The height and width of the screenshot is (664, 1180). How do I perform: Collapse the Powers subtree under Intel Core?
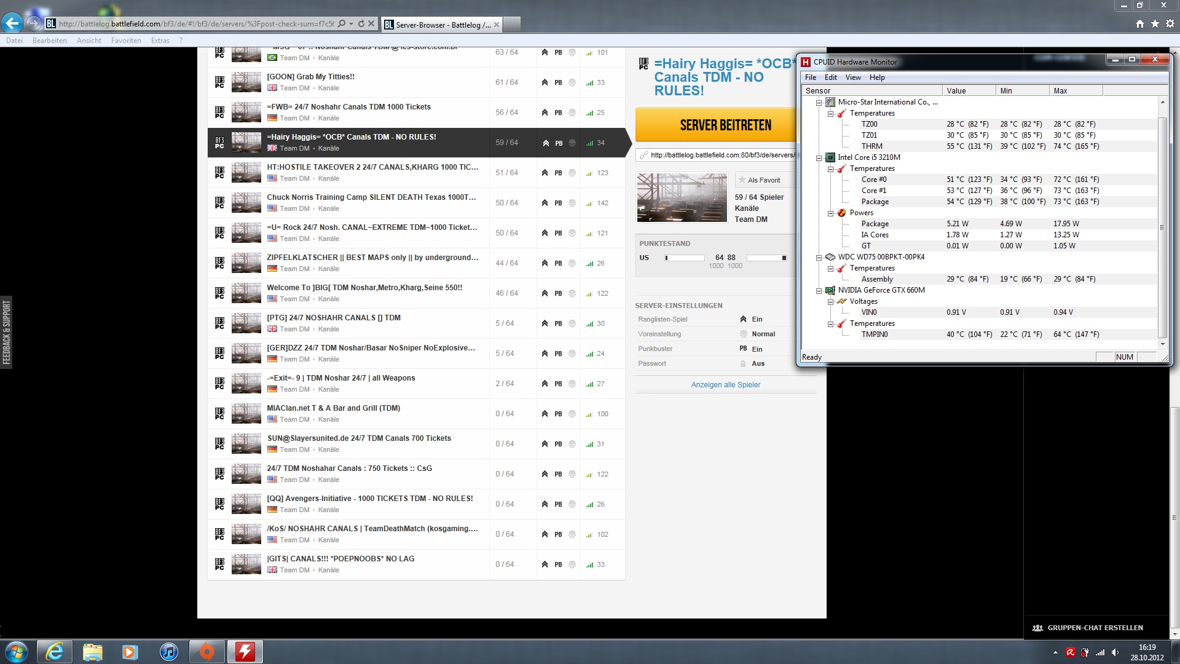[x=830, y=213]
